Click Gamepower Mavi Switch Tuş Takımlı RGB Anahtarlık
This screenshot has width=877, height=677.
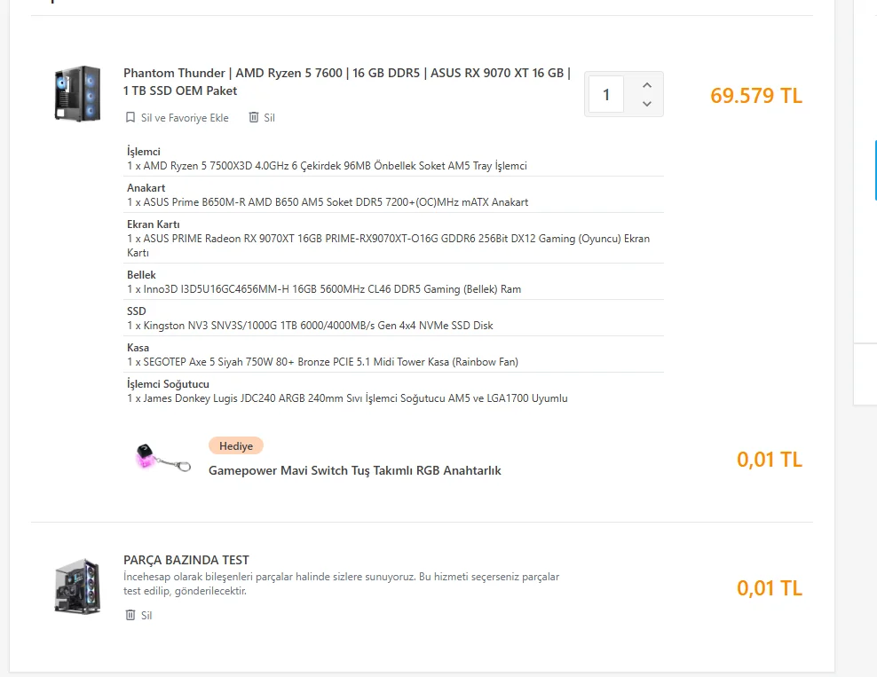(354, 471)
